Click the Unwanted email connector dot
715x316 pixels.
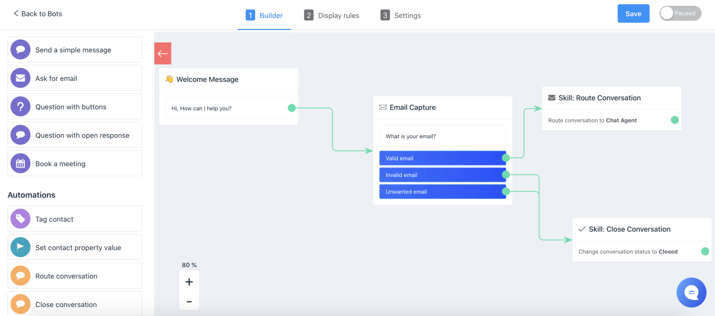pyautogui.click(x=506, y=191)
